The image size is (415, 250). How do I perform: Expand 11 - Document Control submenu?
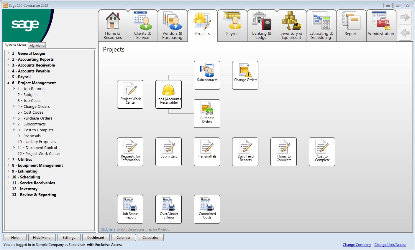(14, 148)
